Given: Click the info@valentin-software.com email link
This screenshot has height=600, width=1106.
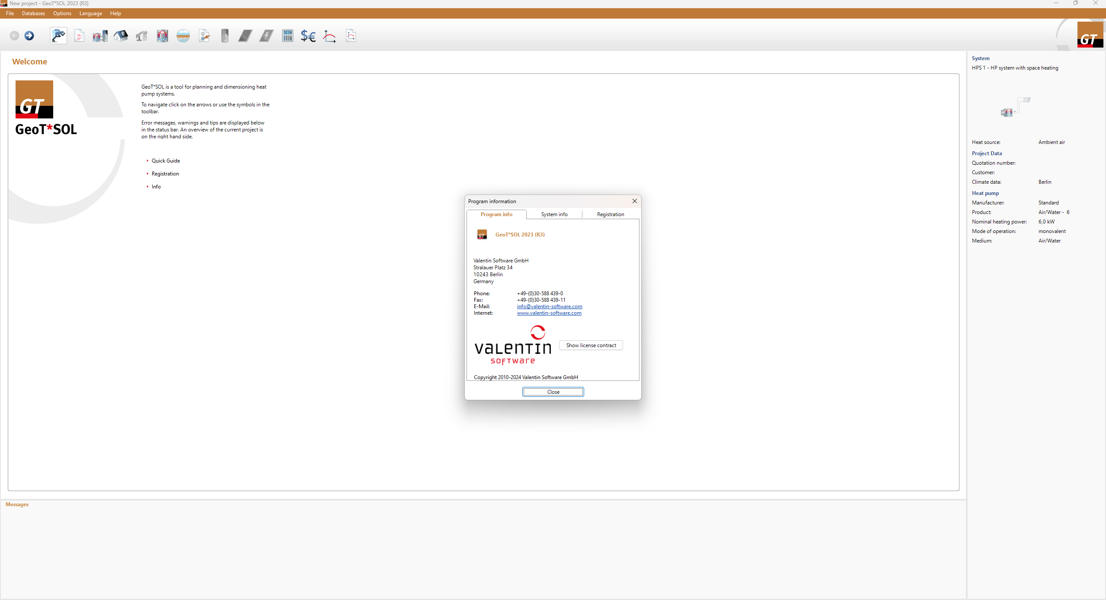Looking at the screenshot, I should (x=549, y=306).
